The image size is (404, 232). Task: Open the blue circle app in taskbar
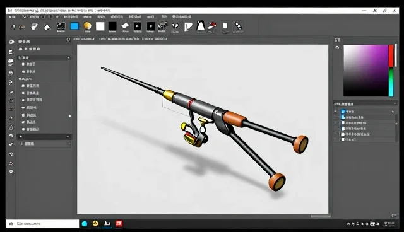pos(84,224)
